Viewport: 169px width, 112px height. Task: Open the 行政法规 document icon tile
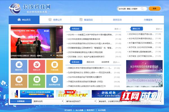tap(55, 66)
